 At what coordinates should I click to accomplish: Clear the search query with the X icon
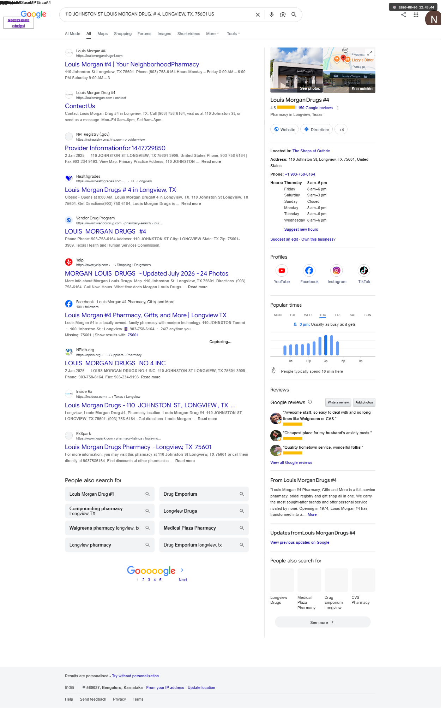(x=258, y=14)
